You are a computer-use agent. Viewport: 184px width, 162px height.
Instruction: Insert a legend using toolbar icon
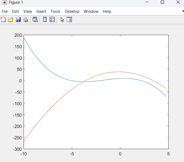tap(52, 19)
